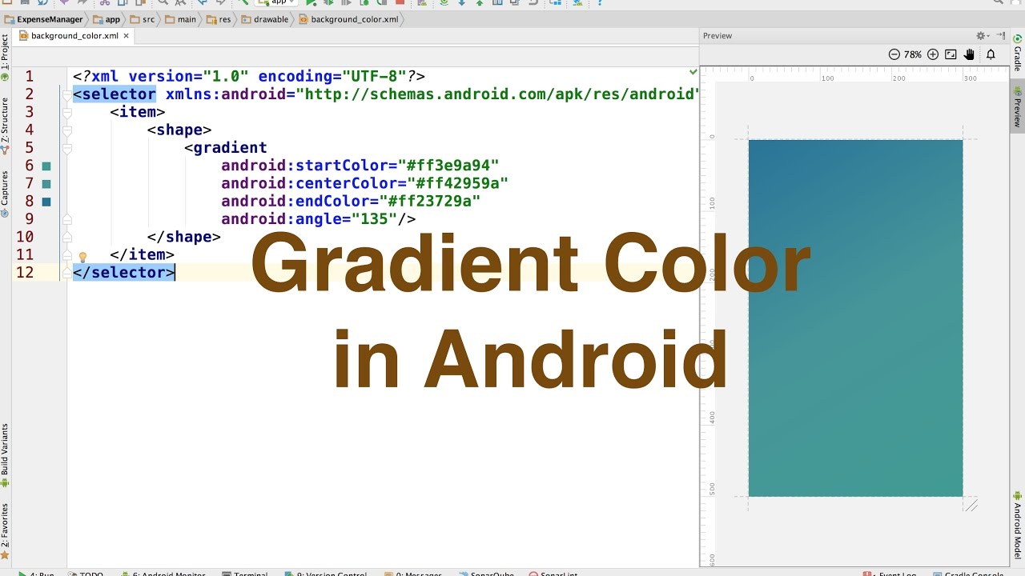This screenshot has height=576, width=1025.
Task: Click the ExpenseManager breadcrumb
Action: (43, 19)
